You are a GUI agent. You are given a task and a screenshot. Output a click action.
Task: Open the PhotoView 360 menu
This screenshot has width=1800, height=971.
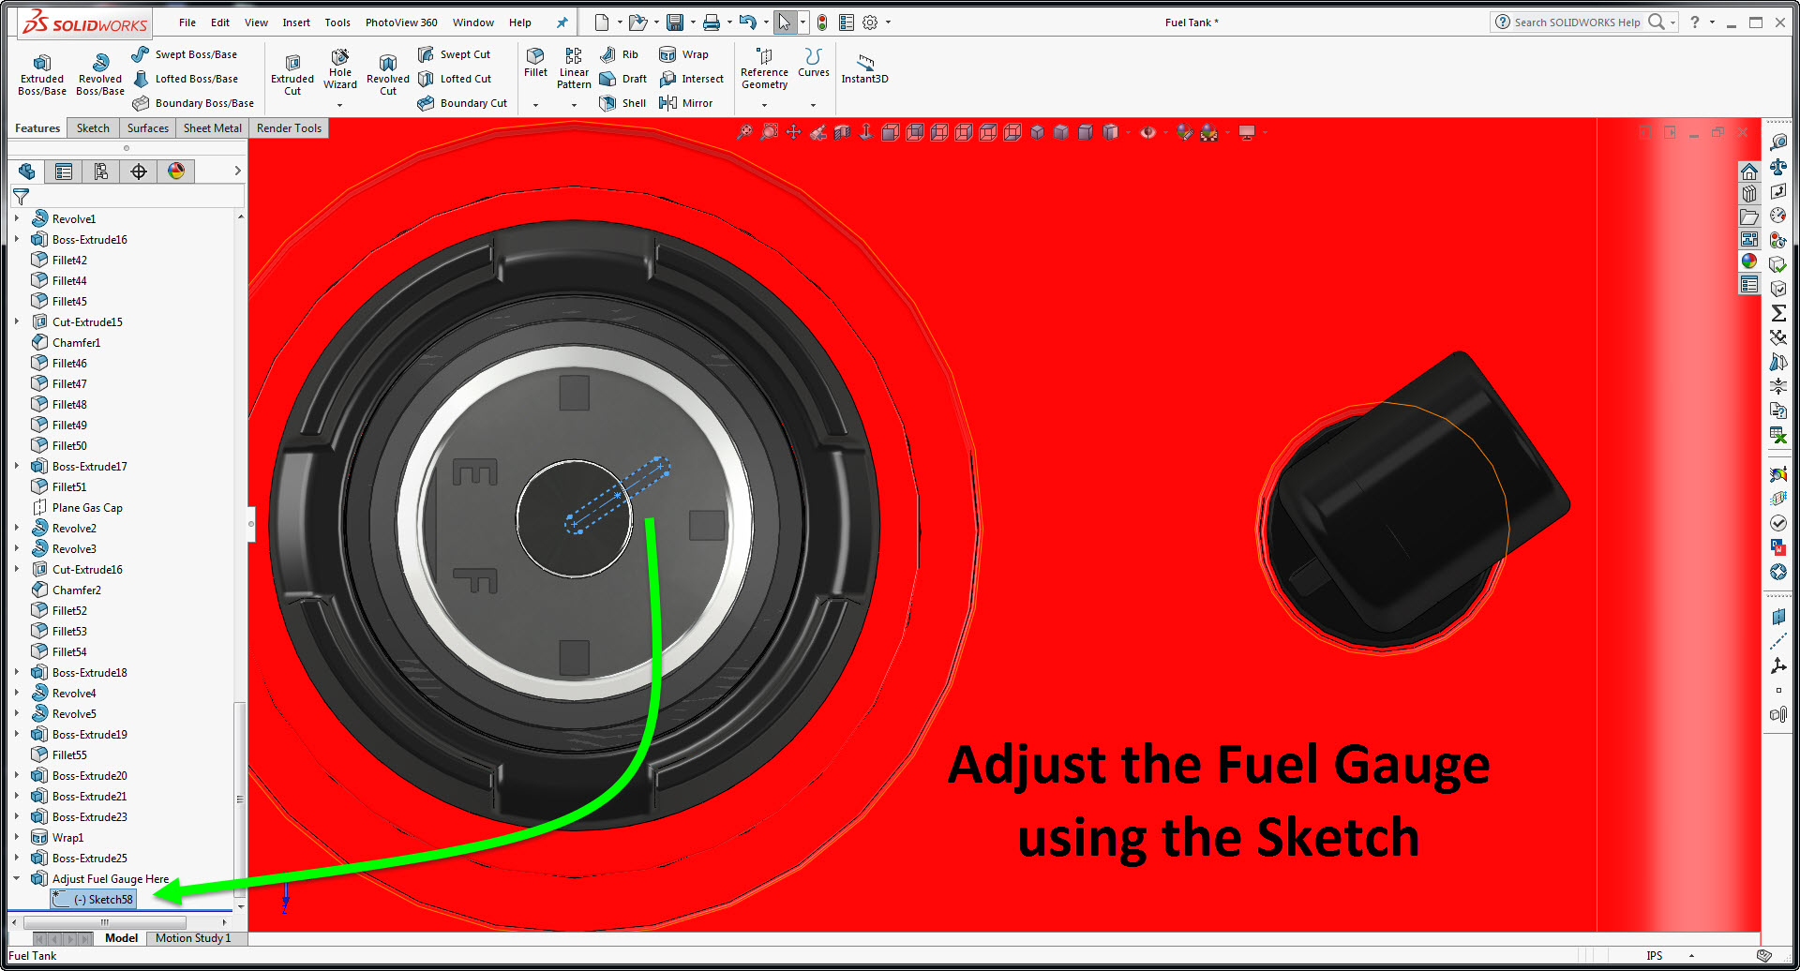401,22
